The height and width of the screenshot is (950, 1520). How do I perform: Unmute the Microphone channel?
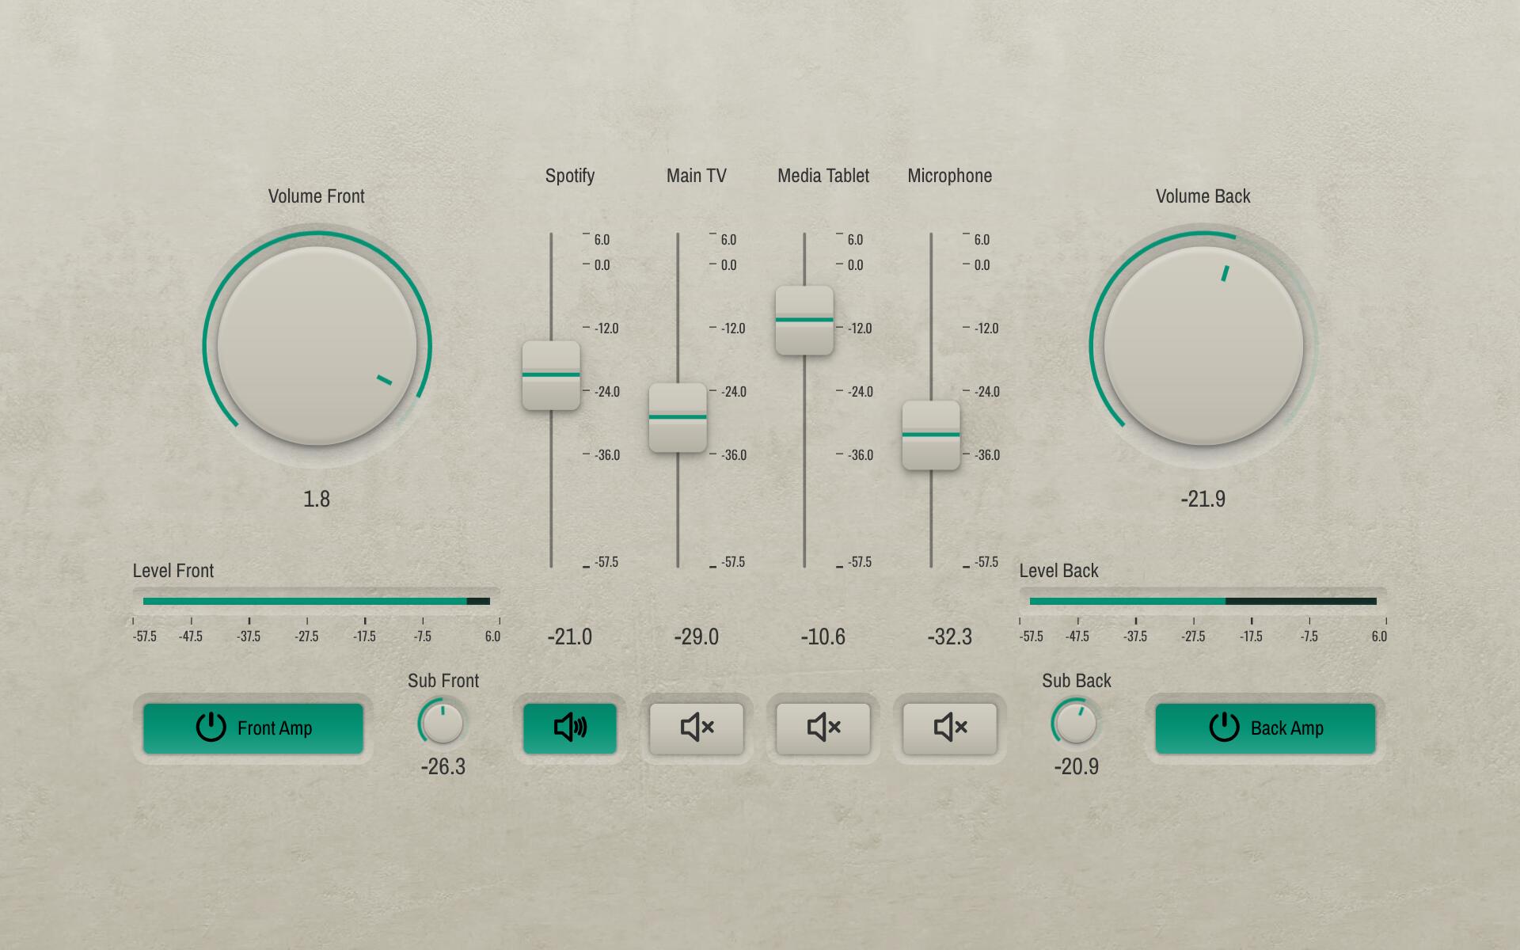tap(950, 728)
